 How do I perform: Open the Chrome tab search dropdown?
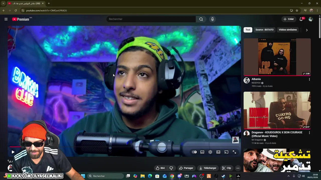3,3
